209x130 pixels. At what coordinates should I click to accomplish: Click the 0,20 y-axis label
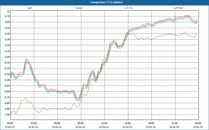tap(8, 45)
